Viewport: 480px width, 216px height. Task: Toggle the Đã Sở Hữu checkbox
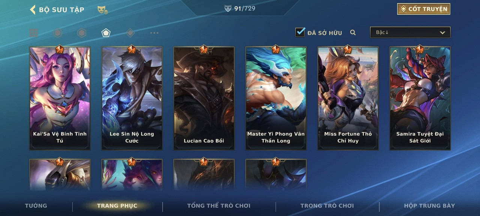click(300, 32)
